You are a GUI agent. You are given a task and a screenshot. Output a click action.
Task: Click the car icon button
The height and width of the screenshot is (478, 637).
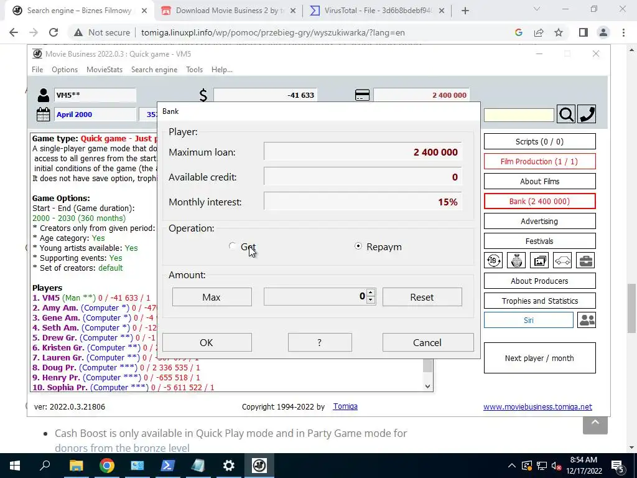562,261
